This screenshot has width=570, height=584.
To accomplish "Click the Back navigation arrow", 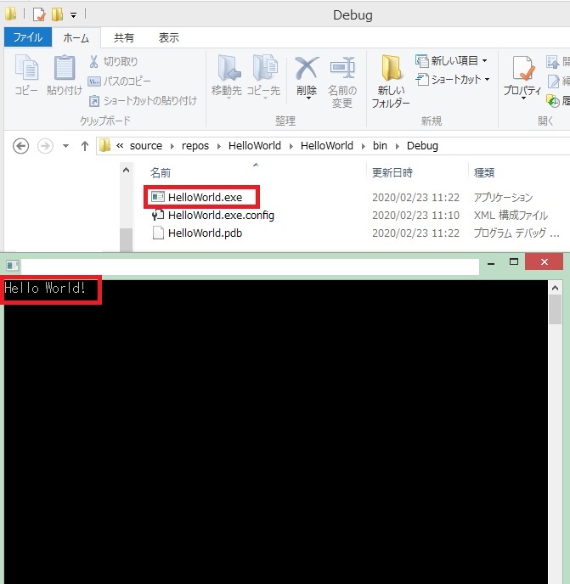I will [x=20, y=146].
